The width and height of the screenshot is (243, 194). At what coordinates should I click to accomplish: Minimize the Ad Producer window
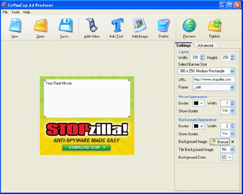tap(223, 5)
